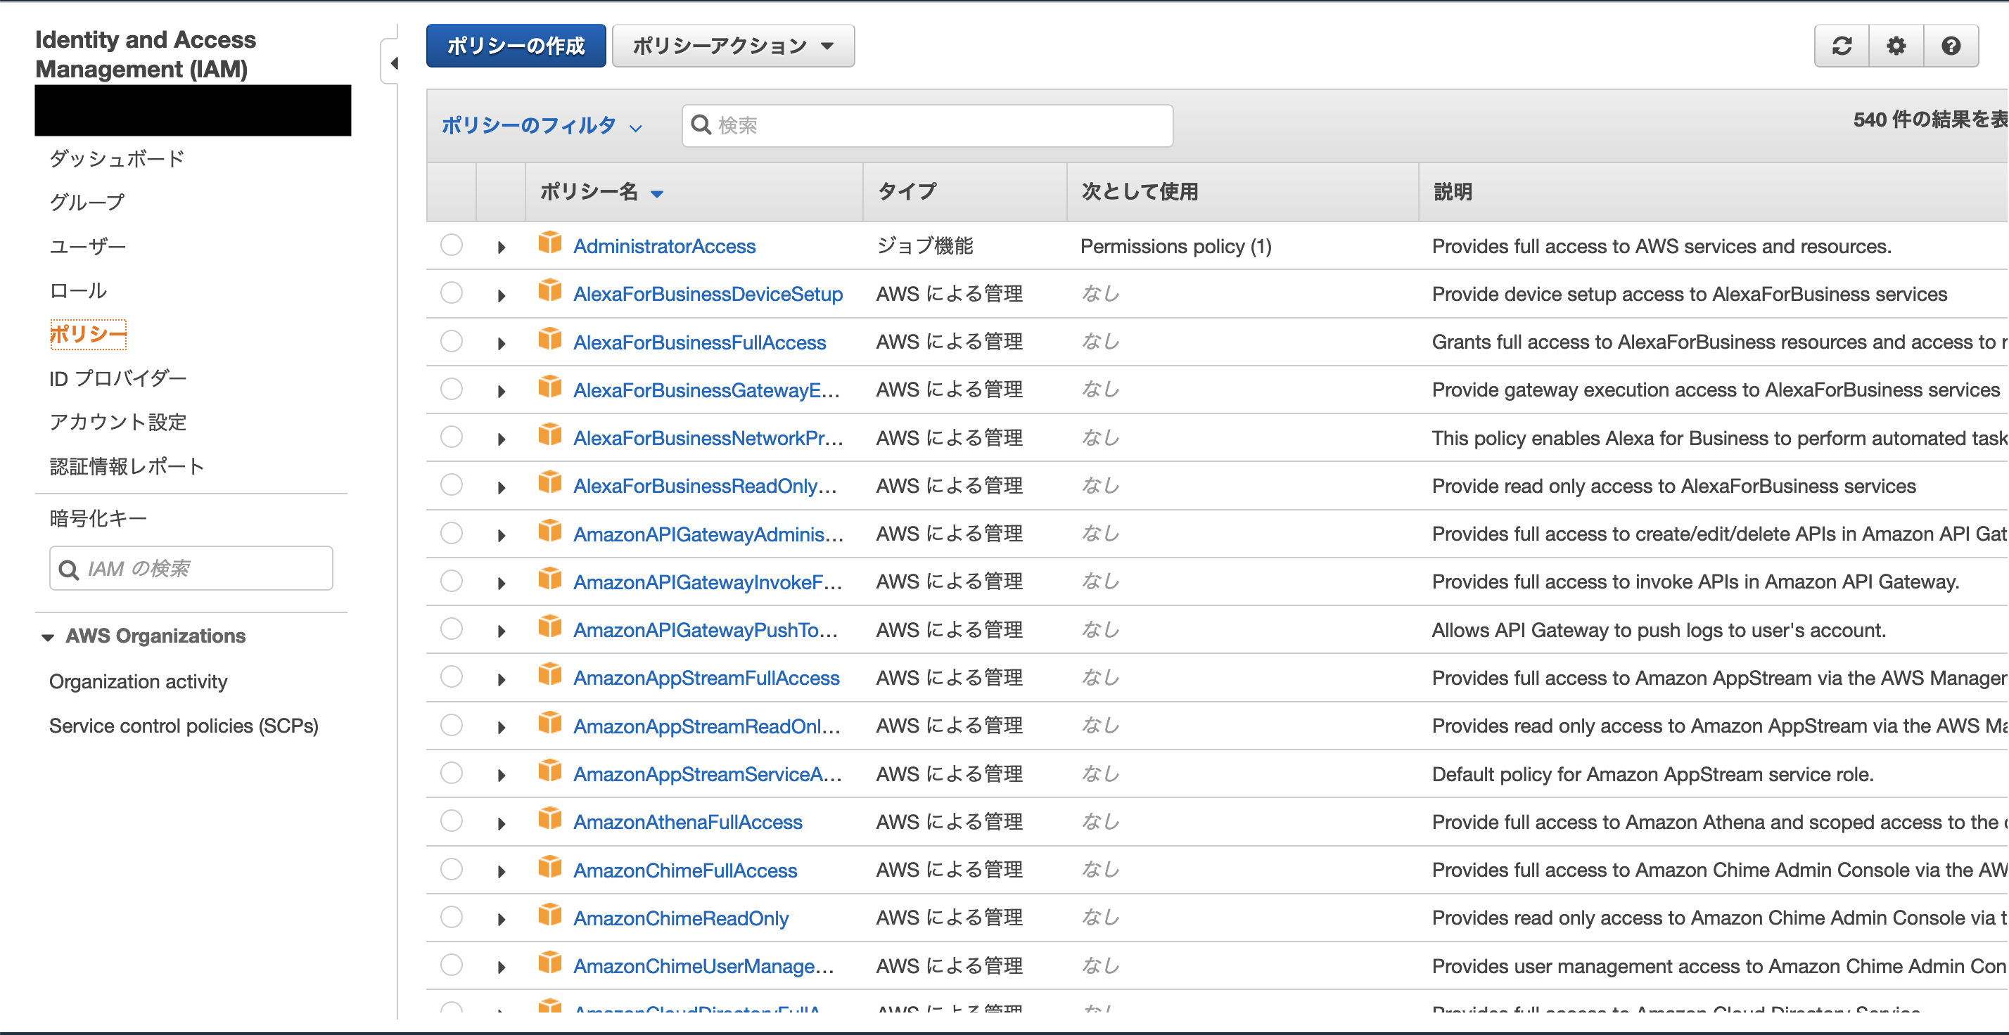Click the ポリシーの作成 button
This screenshot has height=1035, width=2009.
[x=516, y=46]
